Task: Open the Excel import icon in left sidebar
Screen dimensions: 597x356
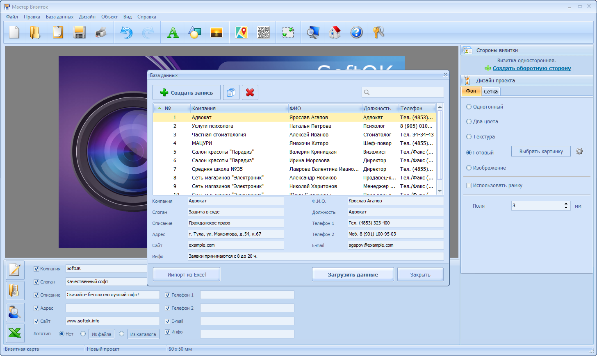Action: (15, 333)
